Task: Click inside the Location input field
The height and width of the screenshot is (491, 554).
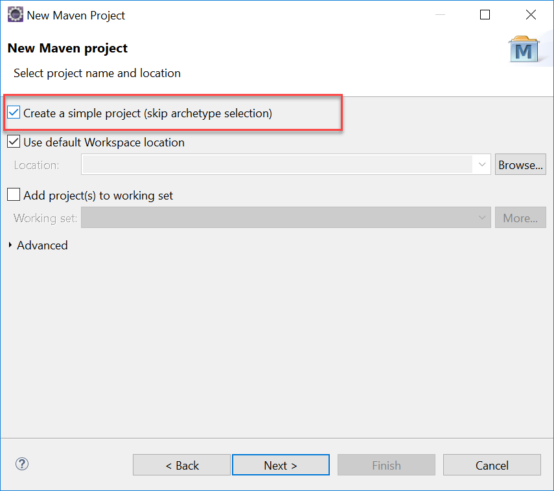Action: tap(279, 164)
